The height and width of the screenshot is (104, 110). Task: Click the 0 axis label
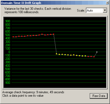(9, 52)
